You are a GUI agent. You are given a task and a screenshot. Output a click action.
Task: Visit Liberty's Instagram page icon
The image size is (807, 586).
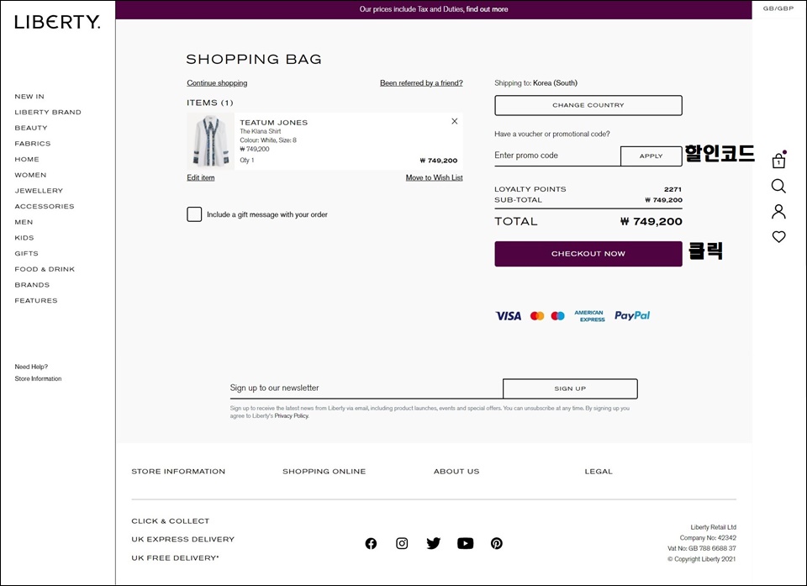coord(402,543)
